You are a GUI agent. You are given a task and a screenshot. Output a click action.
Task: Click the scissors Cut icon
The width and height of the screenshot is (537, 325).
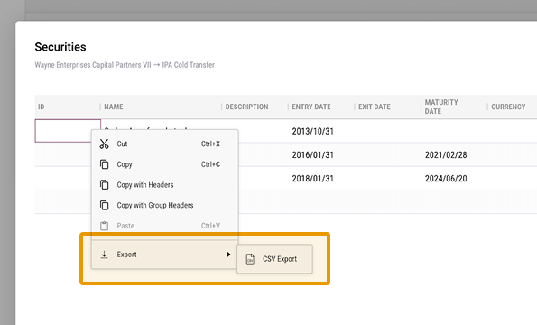pyautogui.click(x=104, y=144)
